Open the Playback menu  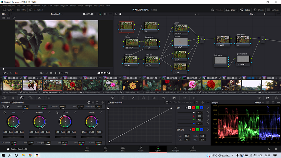(64, 5)
